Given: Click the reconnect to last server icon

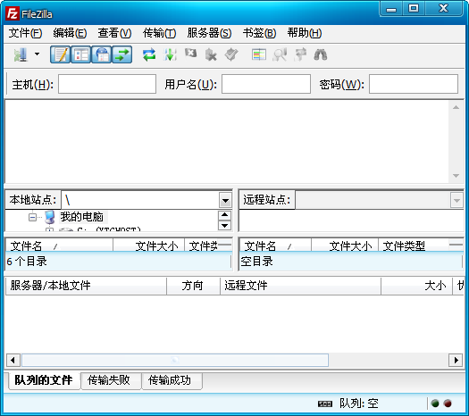Looking at the screenshot, I should (231, 54).
